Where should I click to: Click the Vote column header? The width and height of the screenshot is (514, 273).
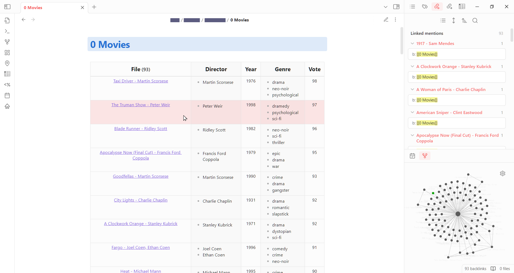click(x=315, y=69)
